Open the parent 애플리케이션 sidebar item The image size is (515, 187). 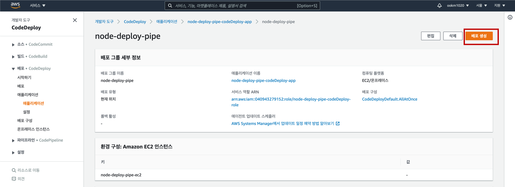28,95
